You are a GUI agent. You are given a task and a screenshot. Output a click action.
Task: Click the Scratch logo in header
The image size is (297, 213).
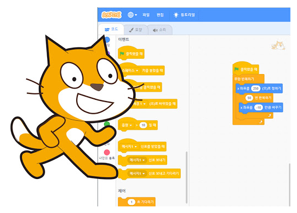tap(111, 15)
